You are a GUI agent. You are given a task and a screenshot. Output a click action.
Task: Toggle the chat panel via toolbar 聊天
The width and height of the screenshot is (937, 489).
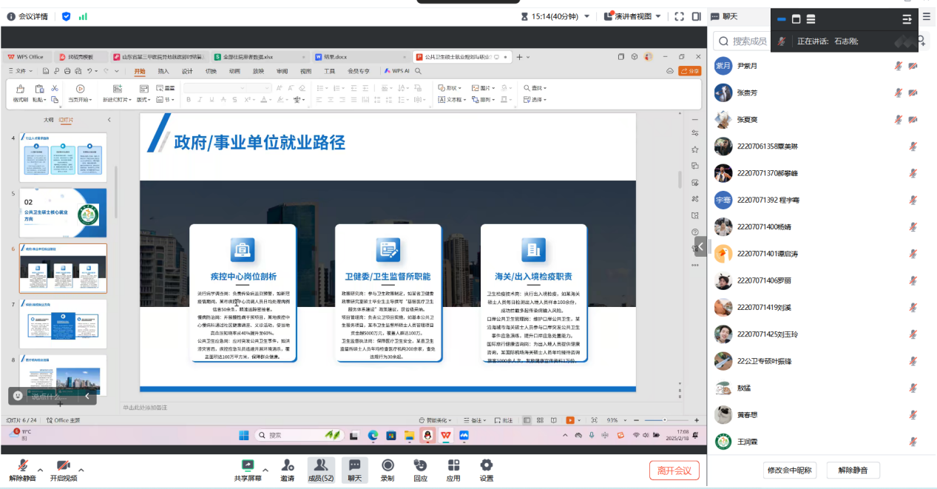(354, 470)
